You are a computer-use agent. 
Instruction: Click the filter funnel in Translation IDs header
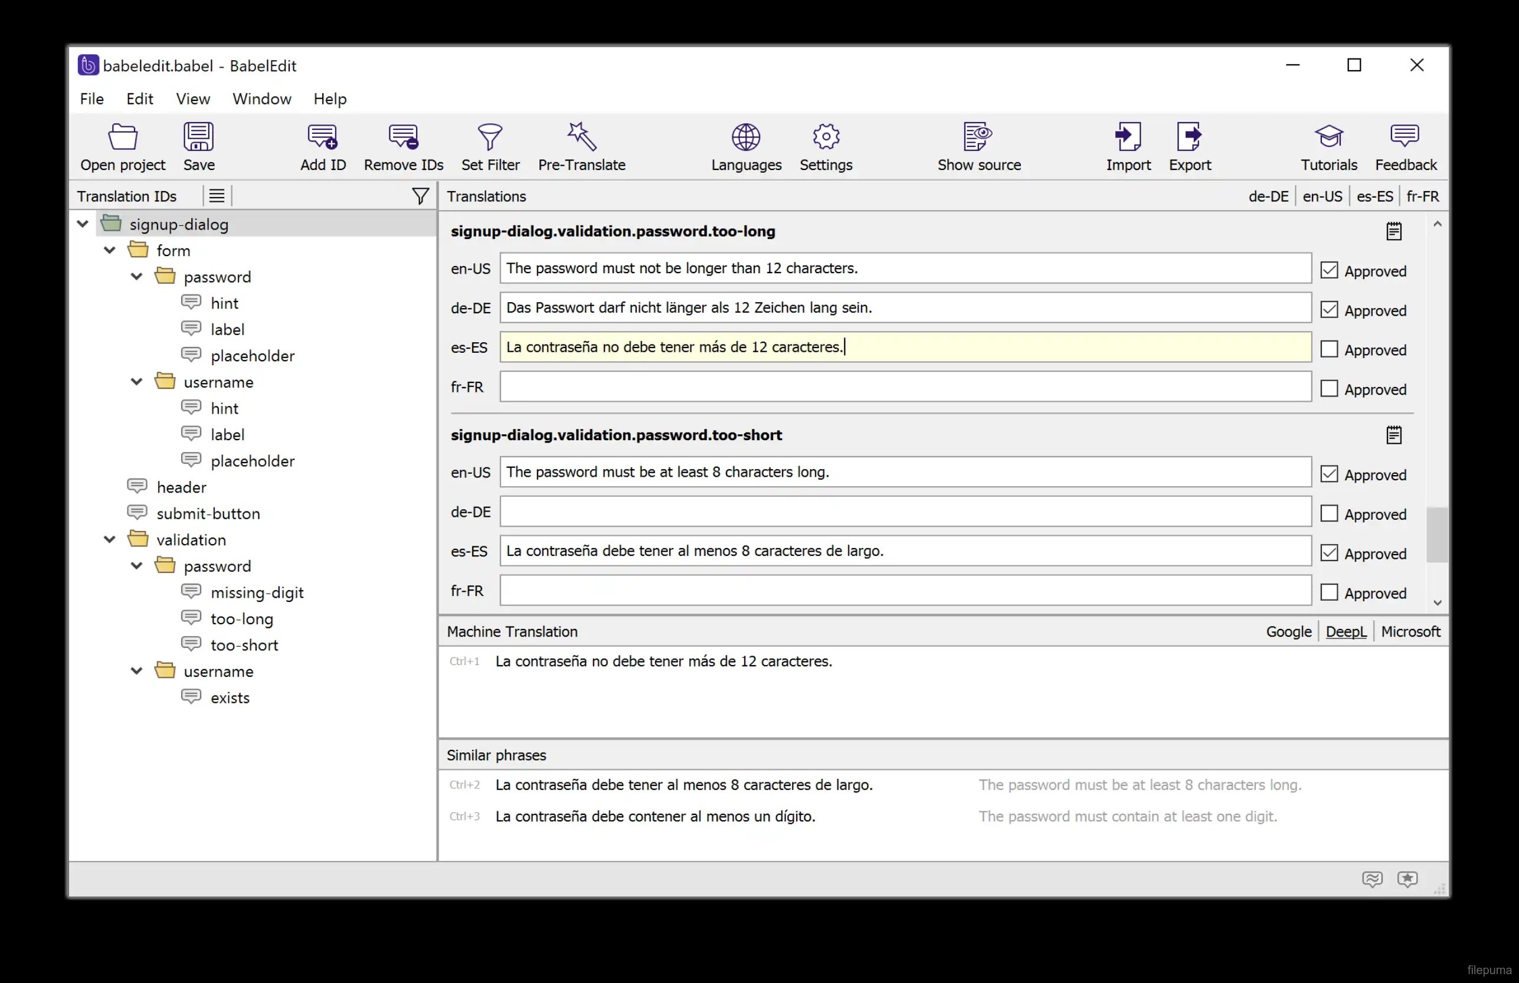pos(420,196)
